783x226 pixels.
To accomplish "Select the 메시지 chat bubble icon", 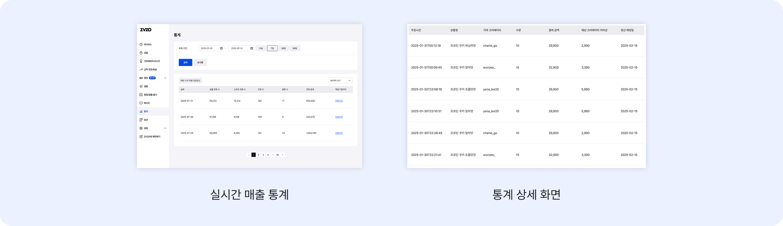I will (x=141, y=103).
